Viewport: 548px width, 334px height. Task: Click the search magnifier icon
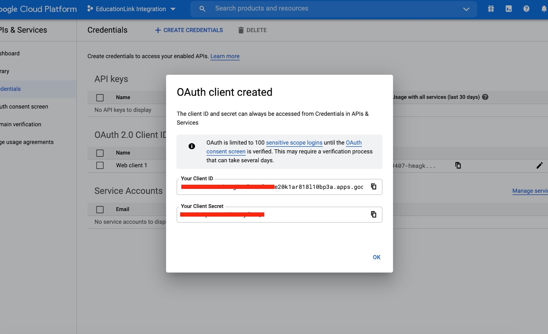point(202,9)
